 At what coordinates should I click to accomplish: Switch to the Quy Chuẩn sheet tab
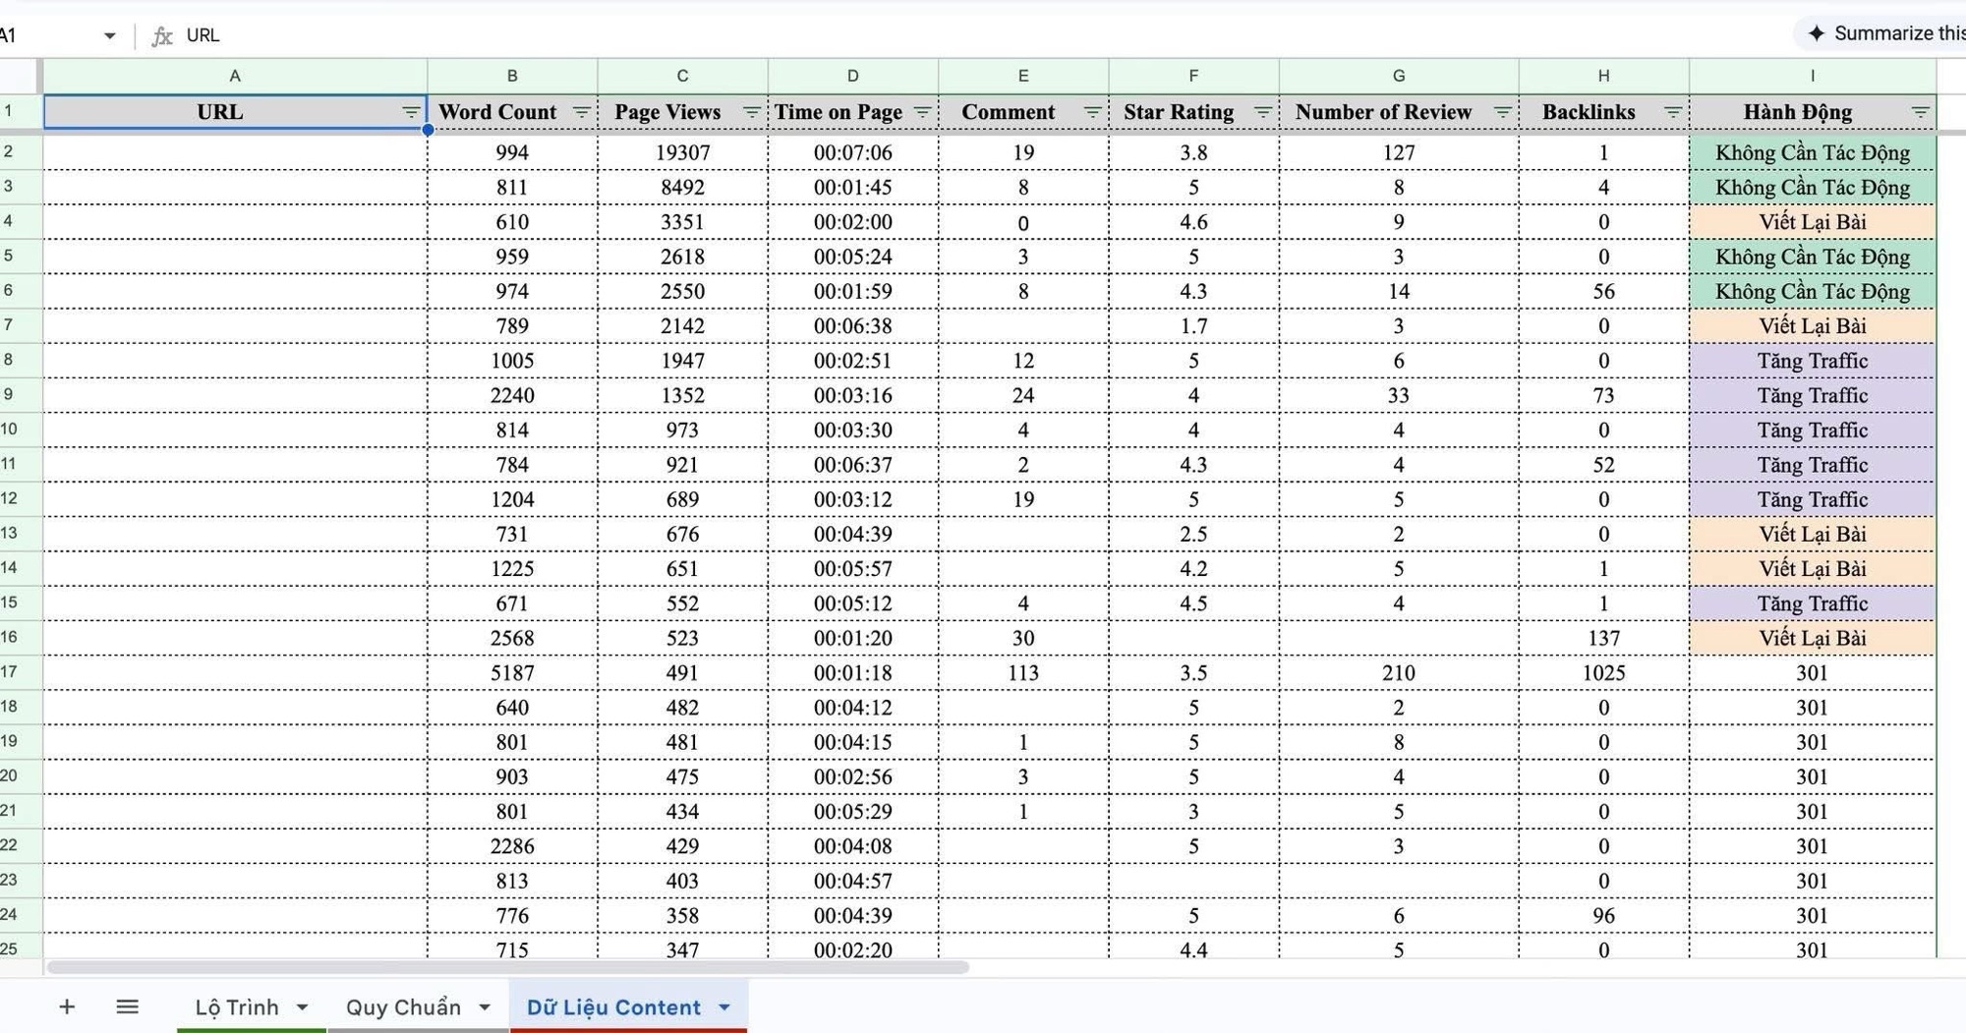click(403, 1007)
